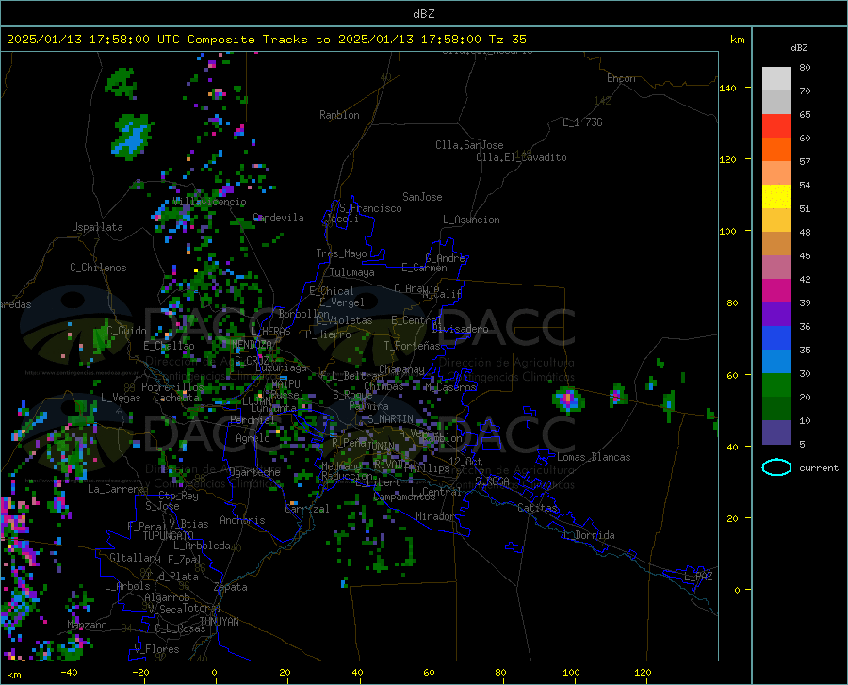The width and height of the screenshot is (848, 685).
Task: Click the -40 km horizontal axis tick
Action: click(x=69, y=672)
